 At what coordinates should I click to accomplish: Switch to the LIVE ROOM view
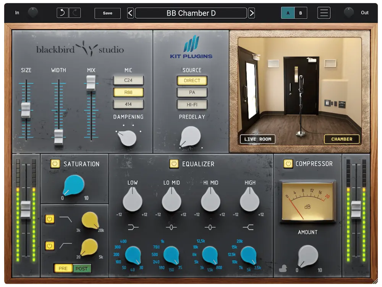pyautogui.click(x=258, y=139)
